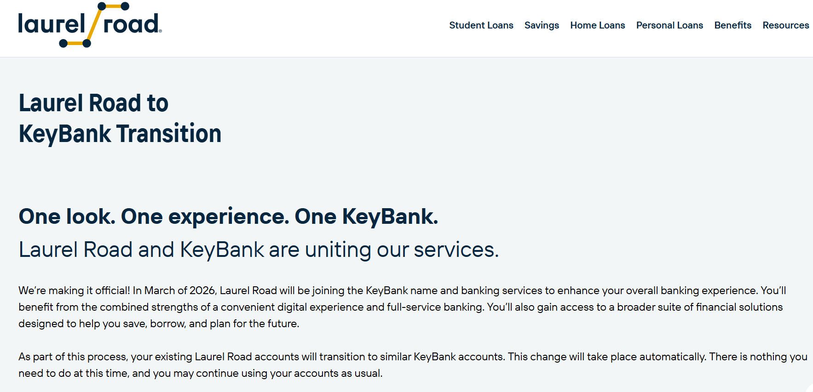Open the Benefits menu item
Viewport: 813px width, 392px height.
[x=732, y=25]
